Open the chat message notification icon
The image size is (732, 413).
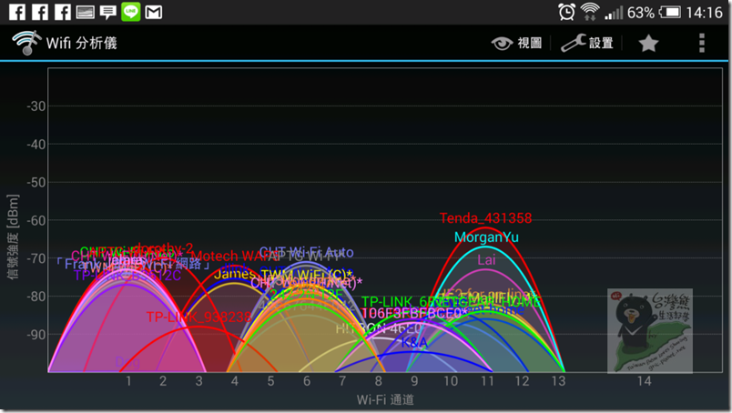pos(107,13)
